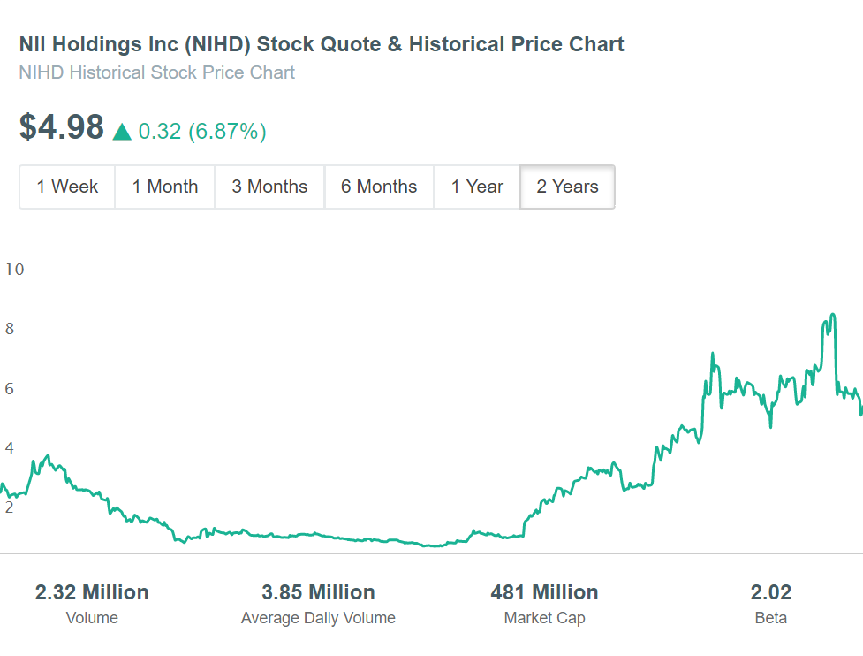Click the 2 label on the y-axis
The height and width of the screenshot is (656, 863).
click(x=10, y=507)
